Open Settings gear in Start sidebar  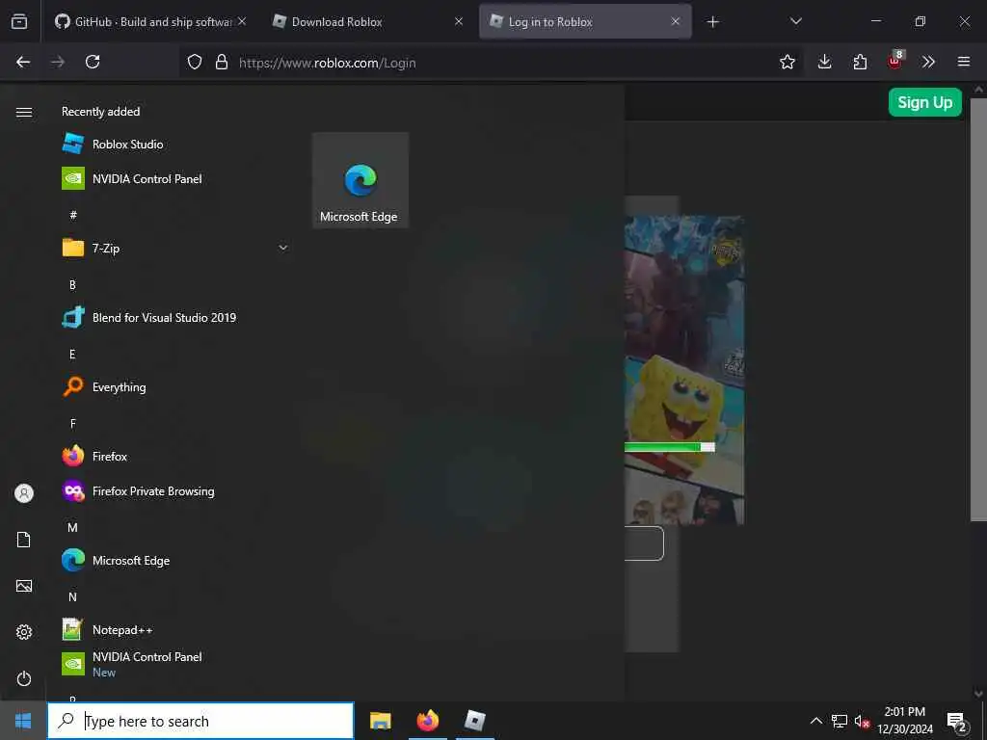point(24,632)
